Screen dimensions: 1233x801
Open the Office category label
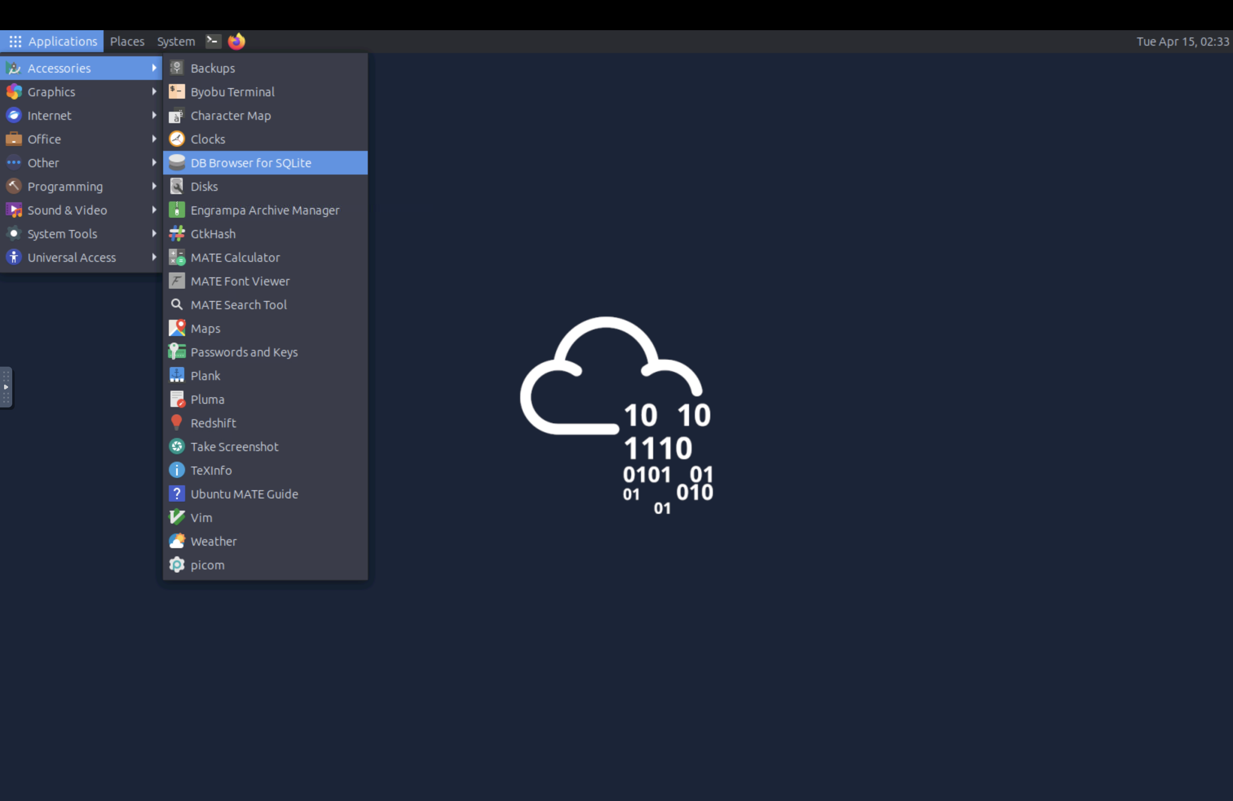(44, 139)
